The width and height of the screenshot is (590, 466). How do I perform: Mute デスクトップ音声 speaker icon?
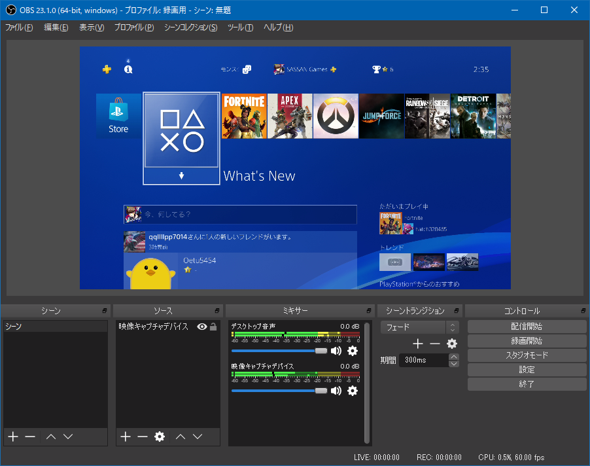click(x=336, y=351)
